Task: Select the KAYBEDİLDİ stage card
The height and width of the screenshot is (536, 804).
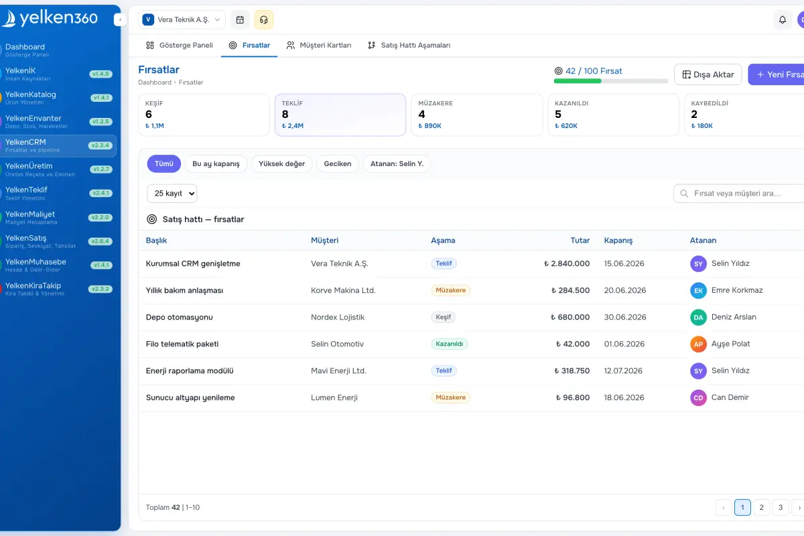Action: coord(744,115)
